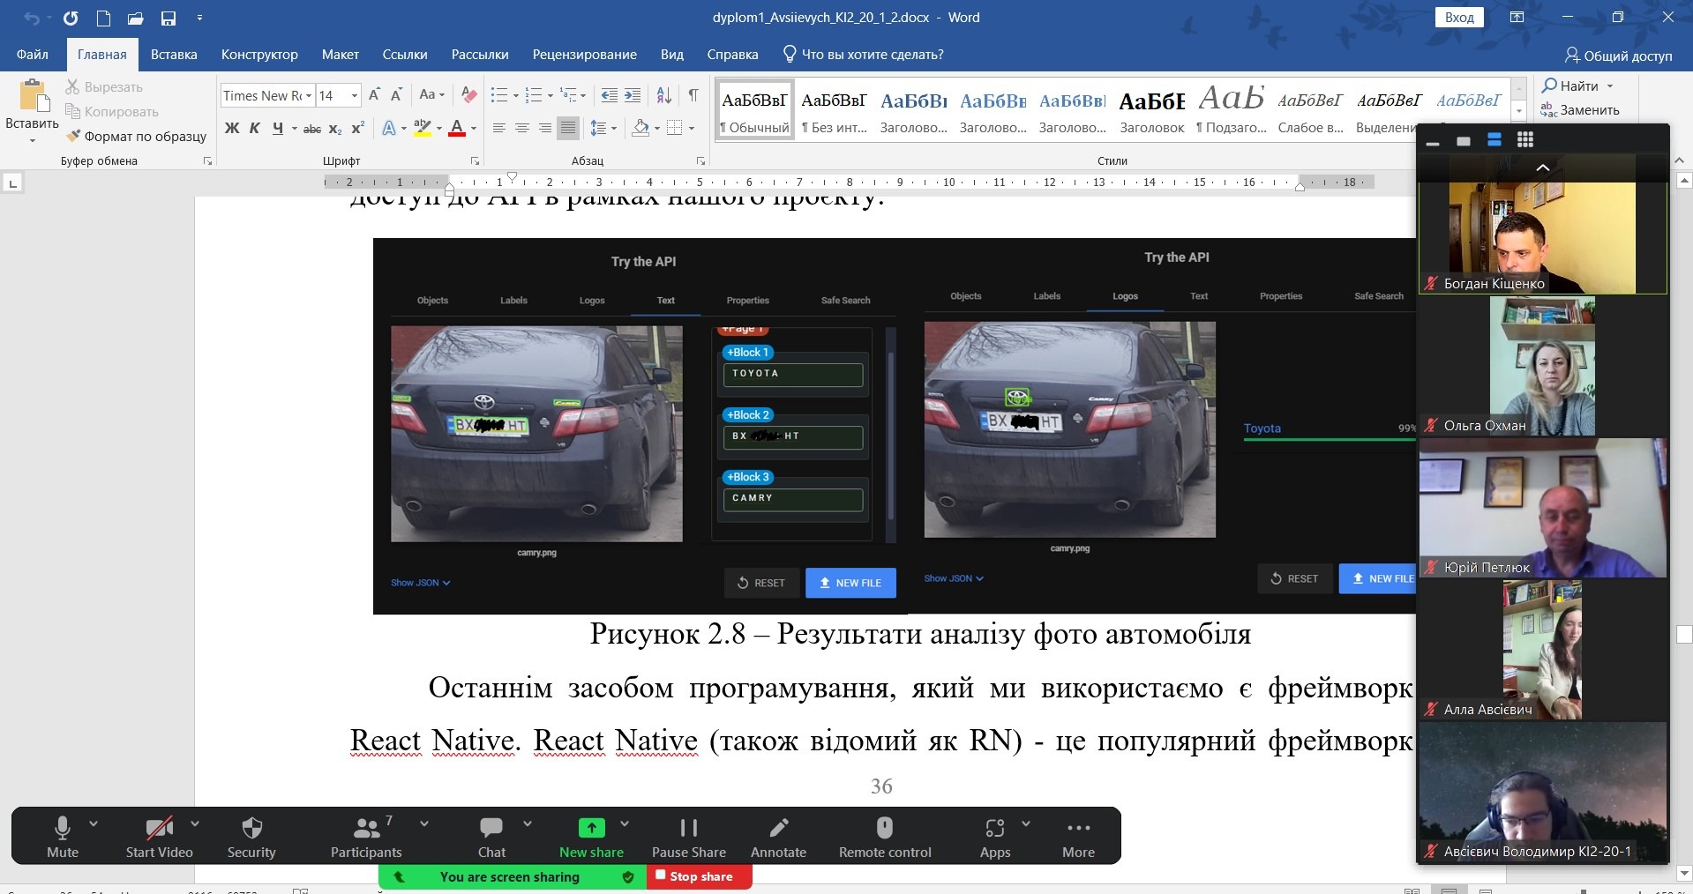Click the Clear Formatting eraser icon
The width and height of the screenshot is (1693, 894).
[x=469, y=95]
